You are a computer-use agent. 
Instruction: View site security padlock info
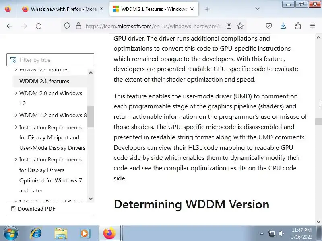pos(78,26)
